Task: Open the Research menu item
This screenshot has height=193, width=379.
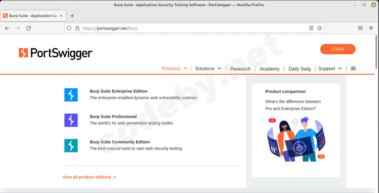Action: point(241,69)
